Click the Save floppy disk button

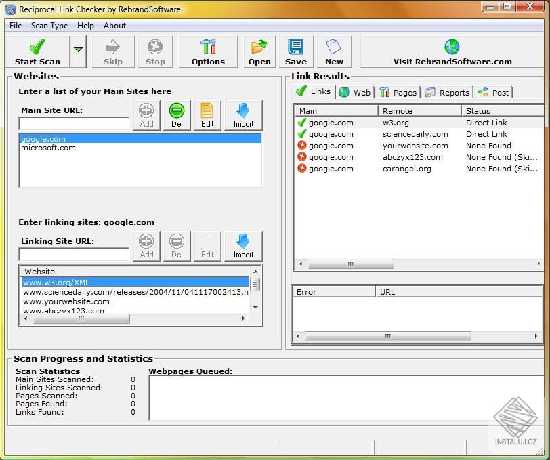[296, 52]
